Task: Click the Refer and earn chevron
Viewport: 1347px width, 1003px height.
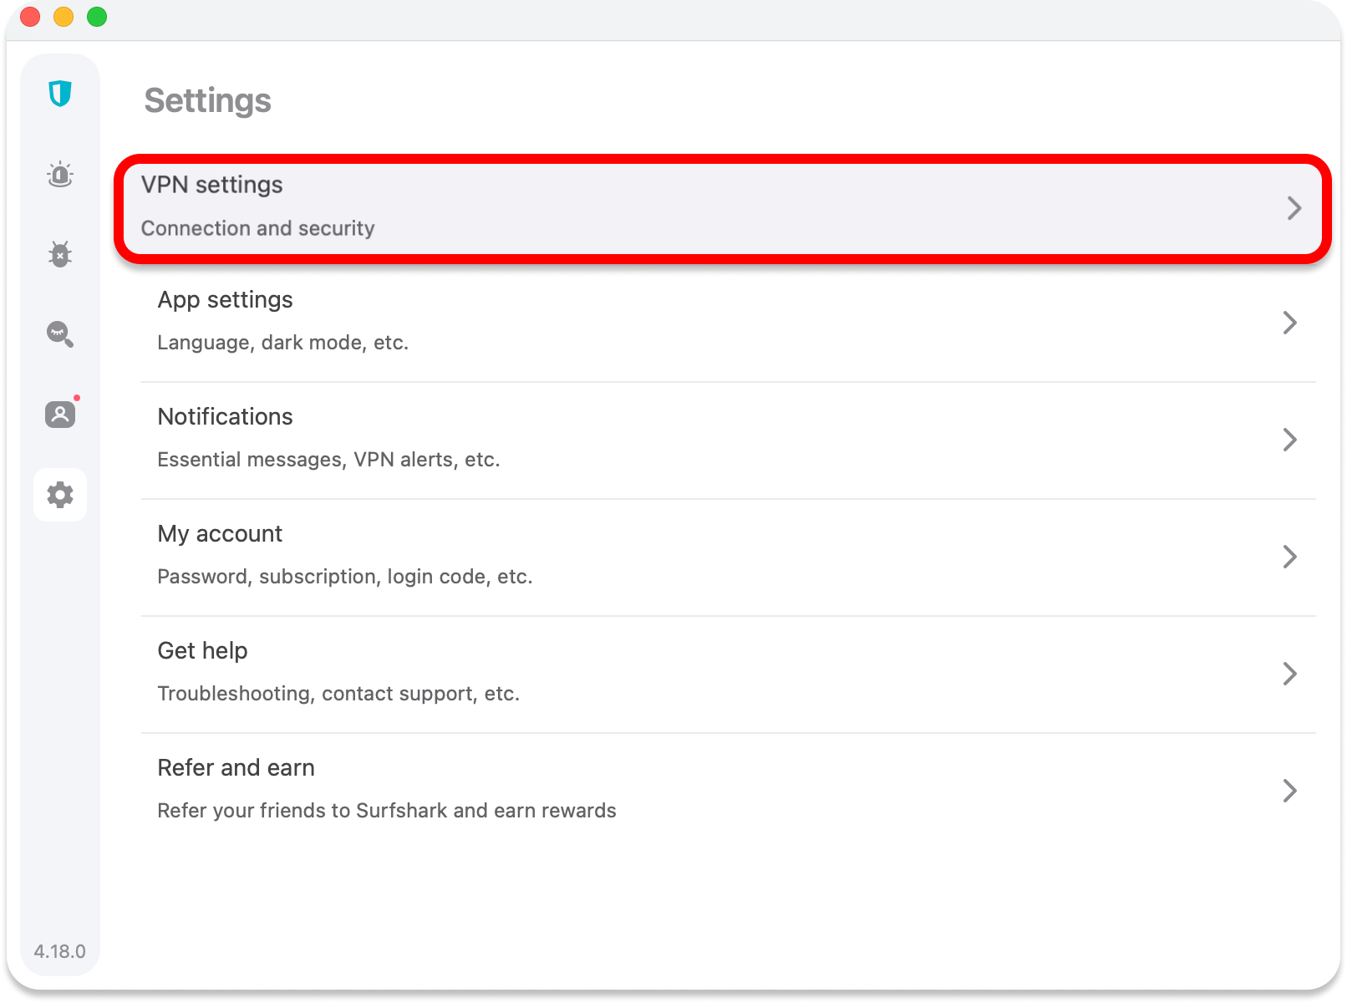Action: point(1289,791)
